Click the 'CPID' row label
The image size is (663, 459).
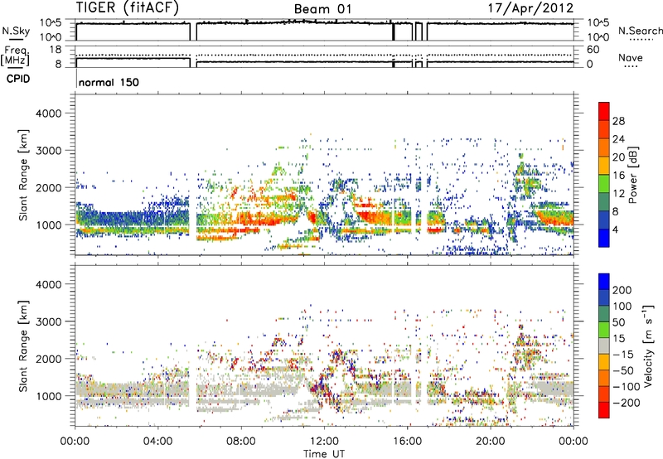coord(18,79)
